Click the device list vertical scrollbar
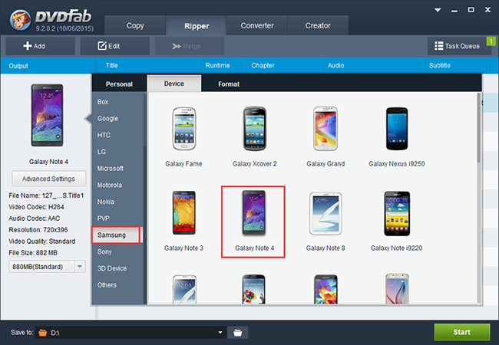The width and height of the screenshot is (499, 345). [x=478, y=128]
